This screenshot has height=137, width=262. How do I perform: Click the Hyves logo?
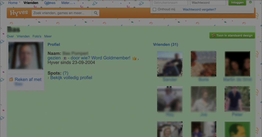19,13
